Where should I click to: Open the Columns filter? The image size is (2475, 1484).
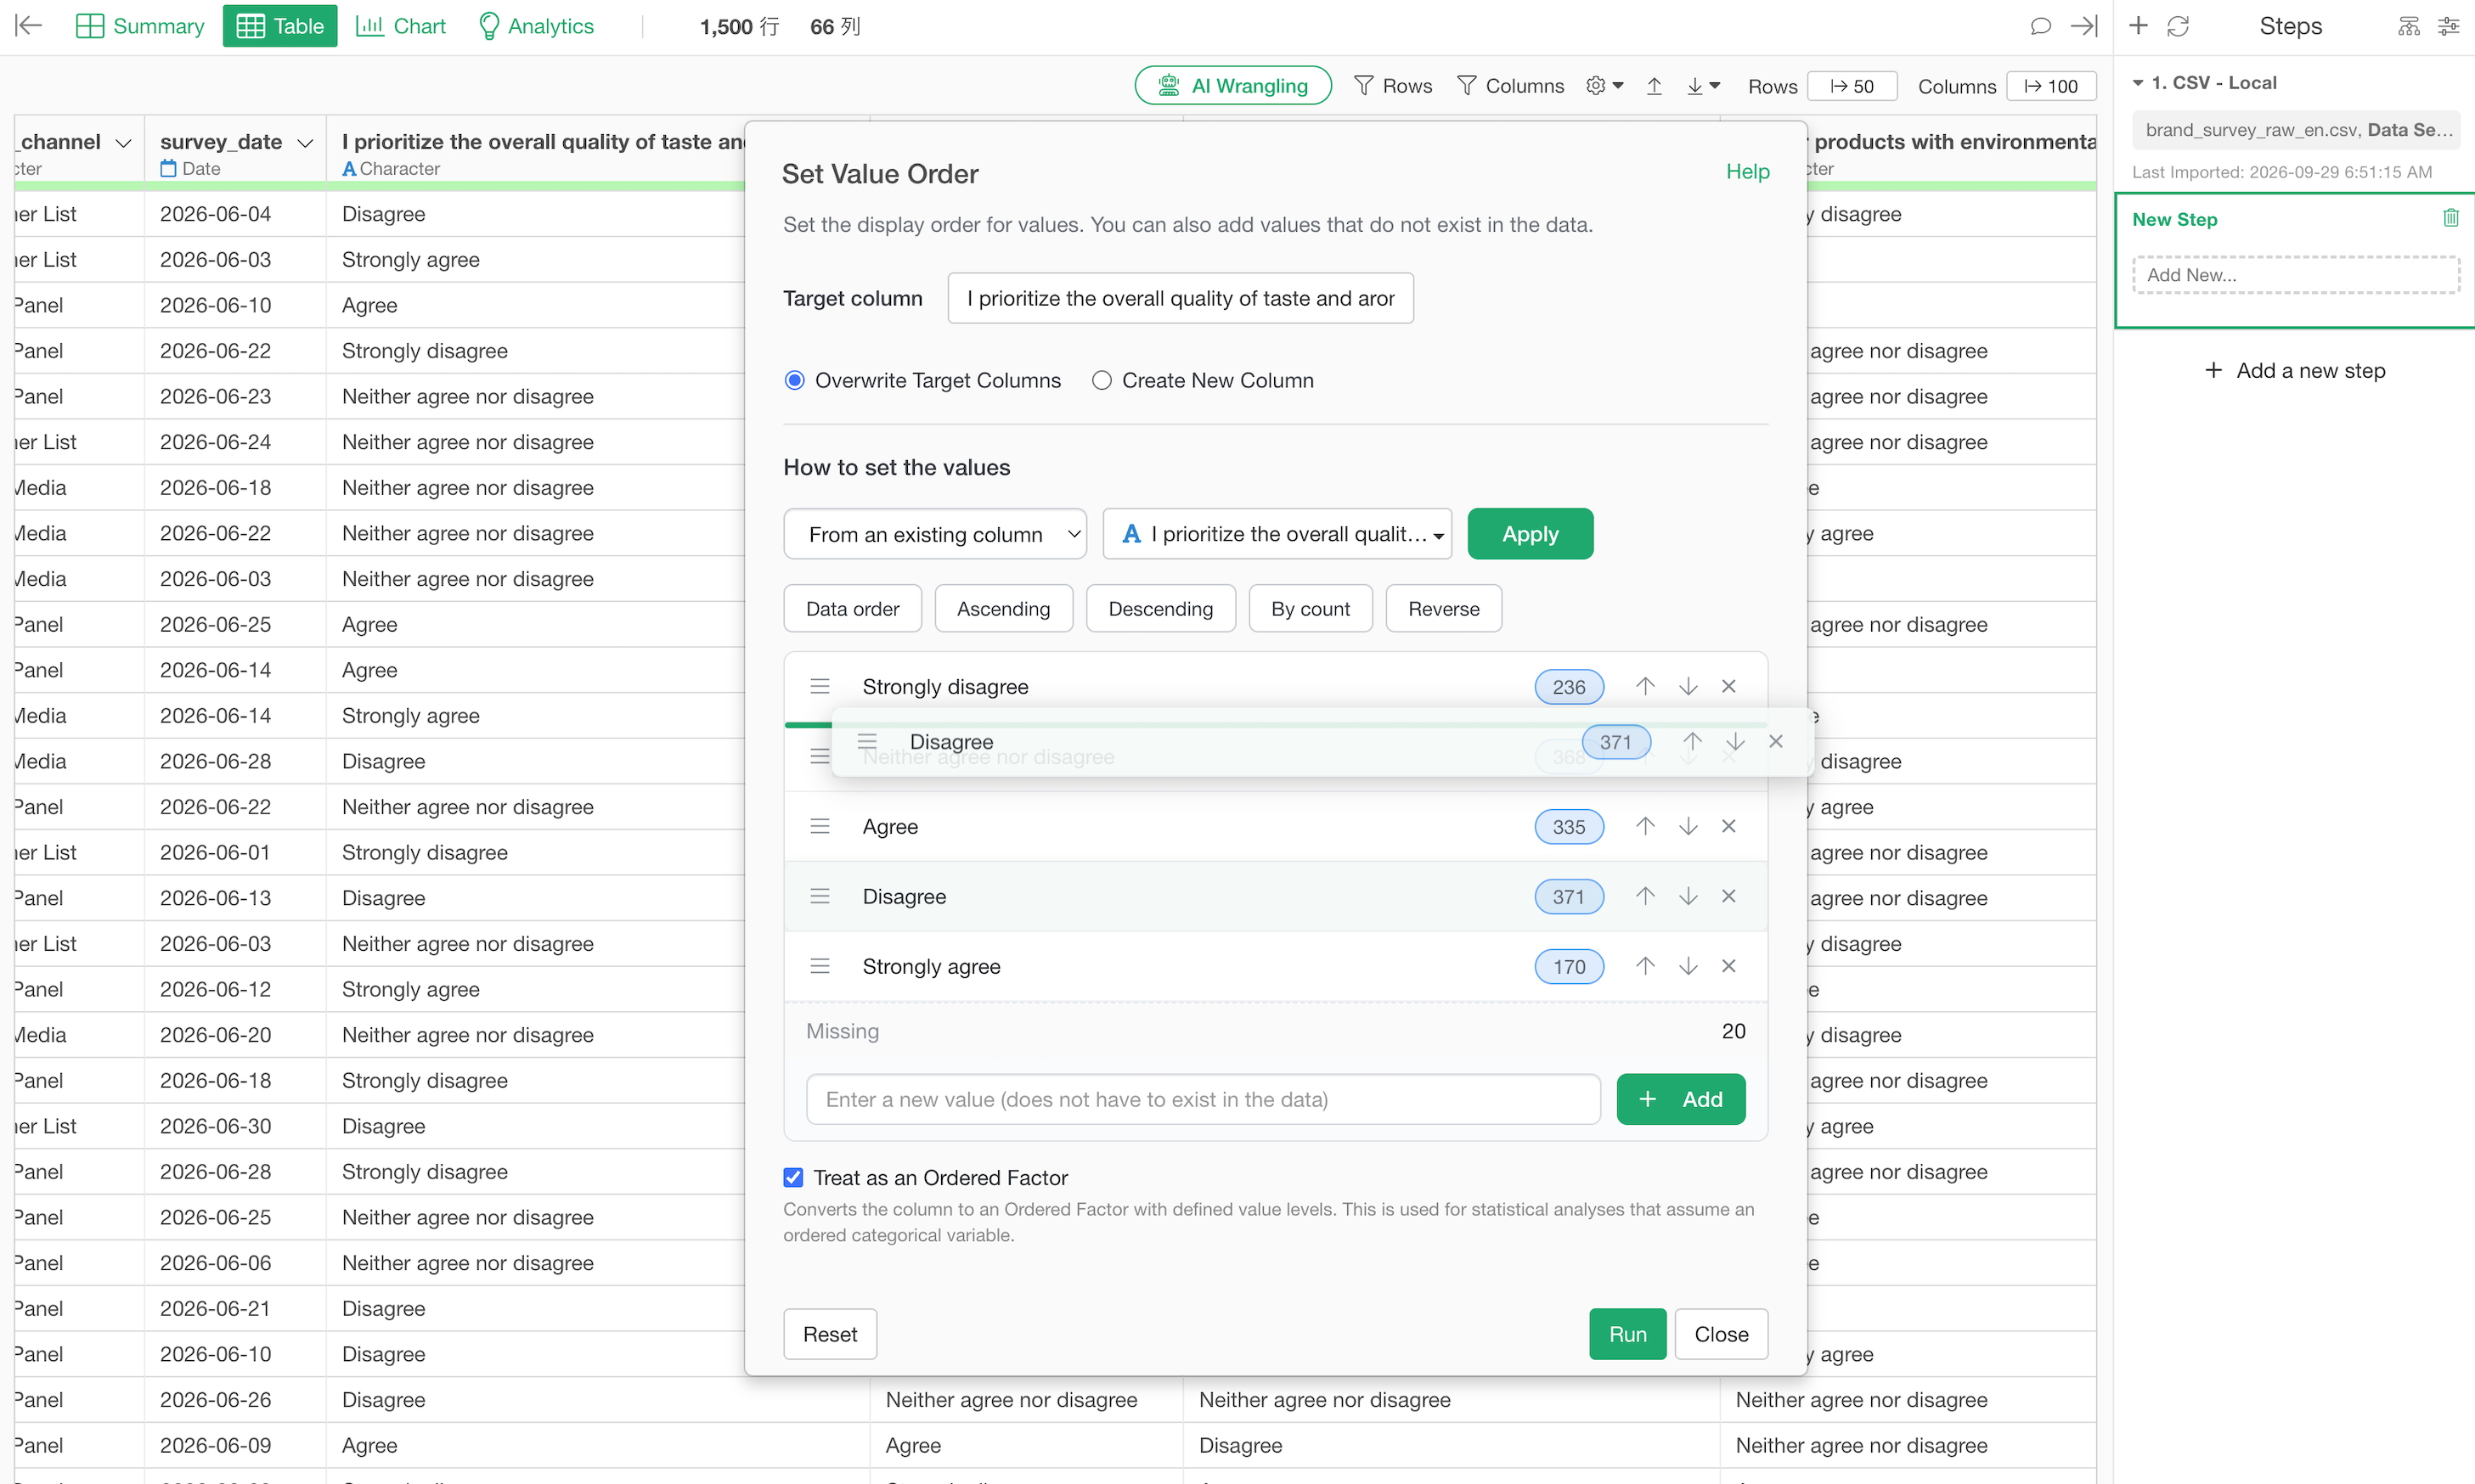coord(1511,86)
